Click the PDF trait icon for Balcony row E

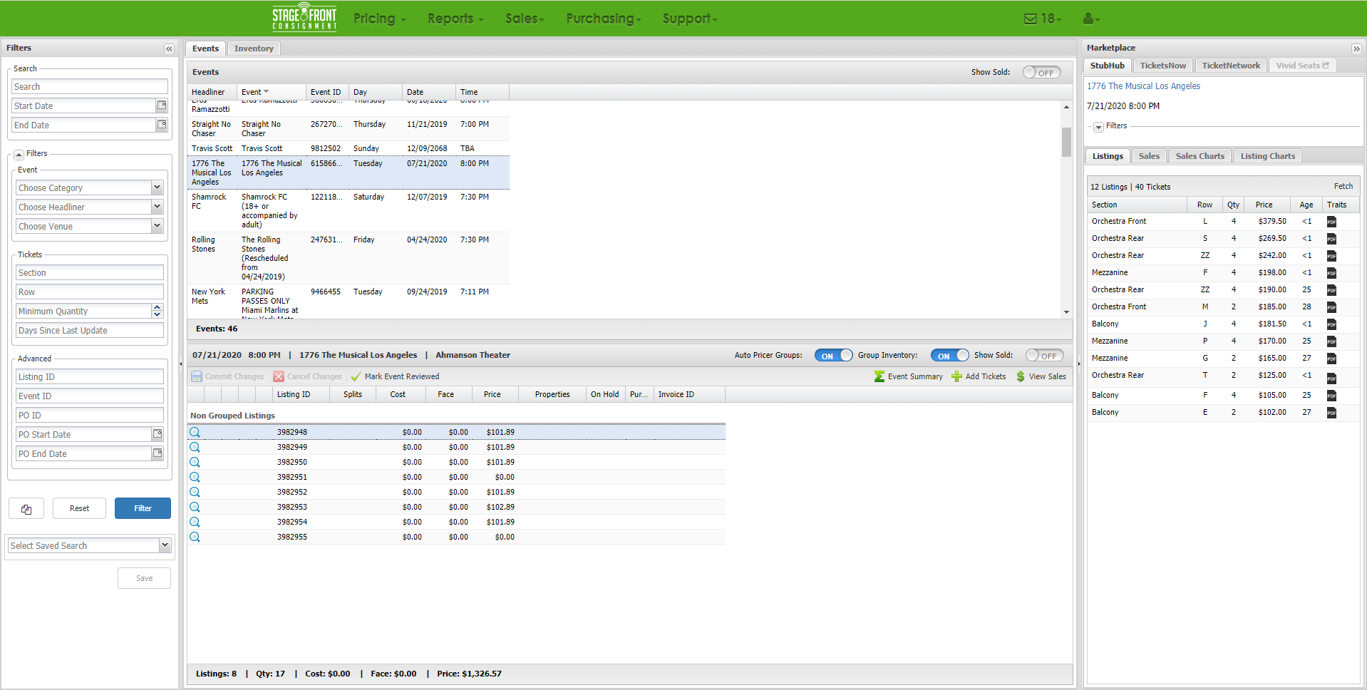click(x=1331, y=413)
